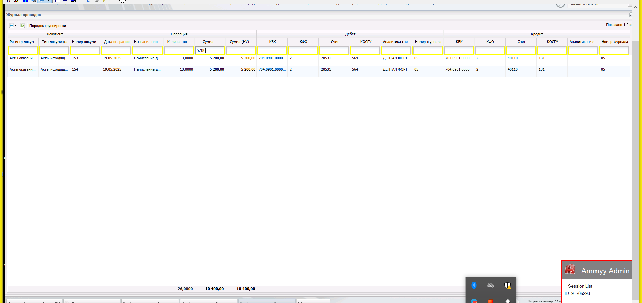Click the Кредит КОСГУ filter field

tap(552, 50)
